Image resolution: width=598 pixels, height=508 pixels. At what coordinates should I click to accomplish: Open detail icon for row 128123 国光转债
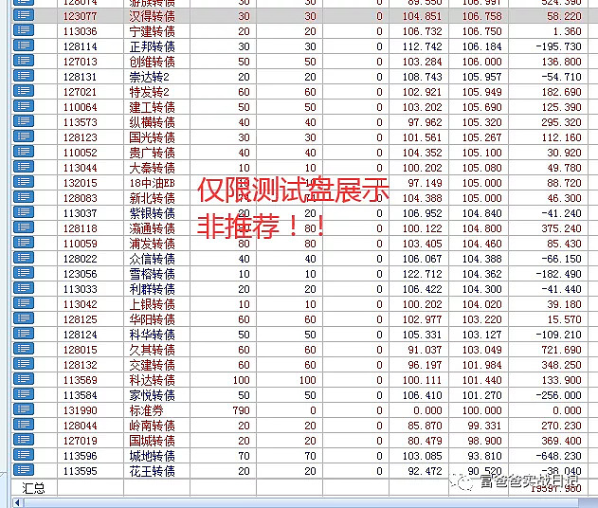24,136
